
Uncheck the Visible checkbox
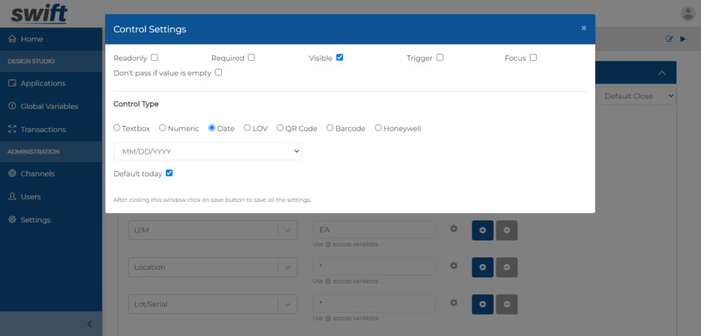(x=340, y=57)
